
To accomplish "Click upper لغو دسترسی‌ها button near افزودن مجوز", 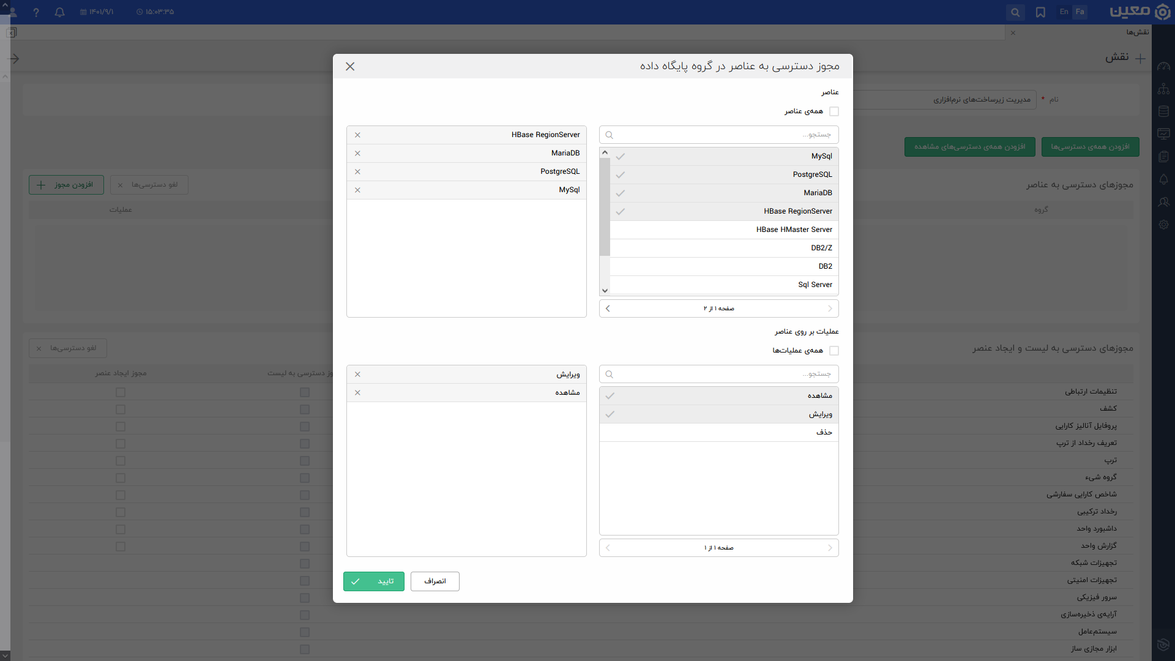I will pyautogui.click(x=149, y=185).
